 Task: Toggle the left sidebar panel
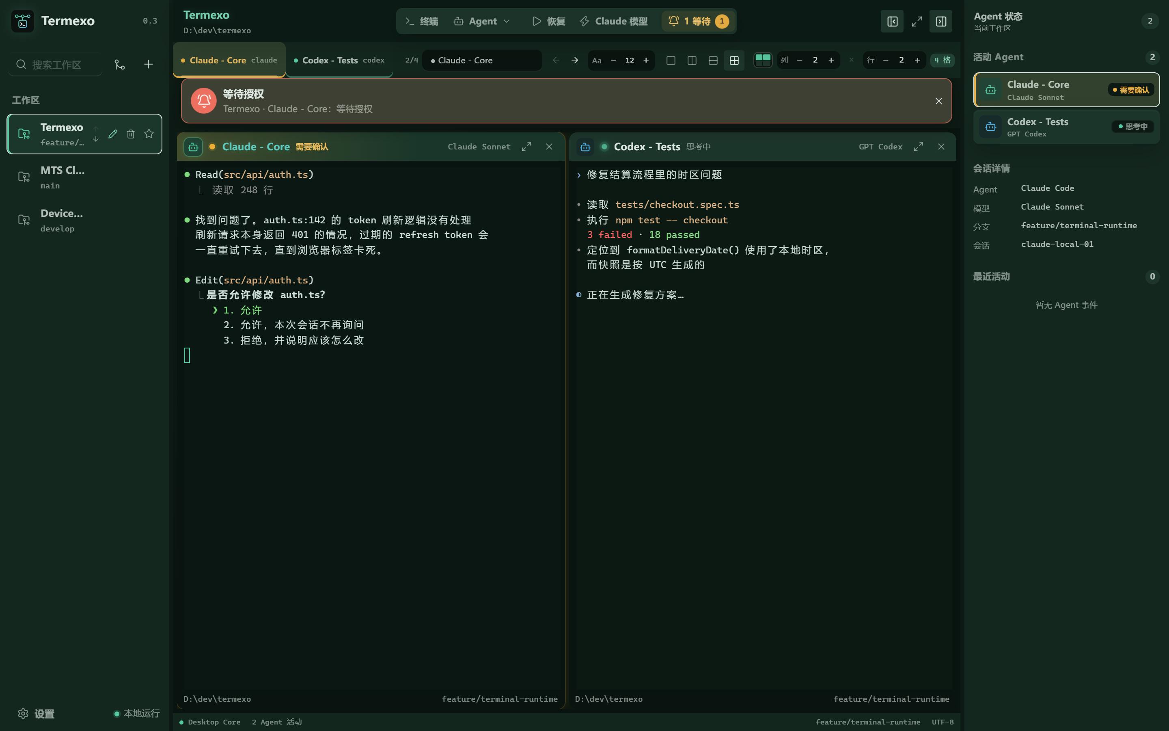[892, 21]
